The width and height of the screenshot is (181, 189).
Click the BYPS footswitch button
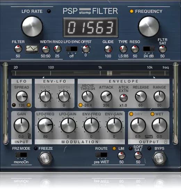(159, 158)
